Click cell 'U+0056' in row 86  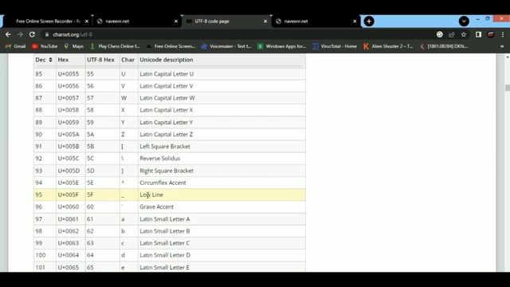69,86
